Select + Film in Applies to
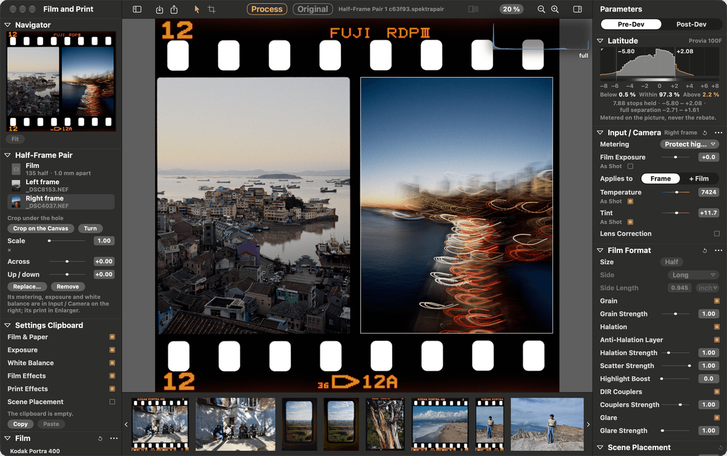727x456 pixels. pyautogui.click(x=699, y=179)
